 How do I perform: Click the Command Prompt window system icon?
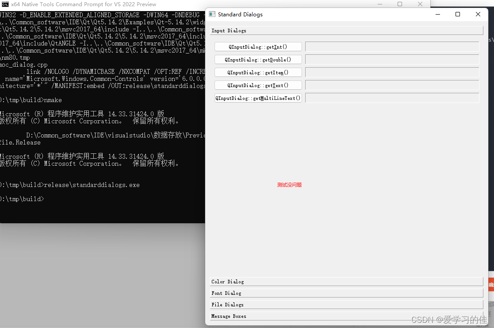click(5, 4)
